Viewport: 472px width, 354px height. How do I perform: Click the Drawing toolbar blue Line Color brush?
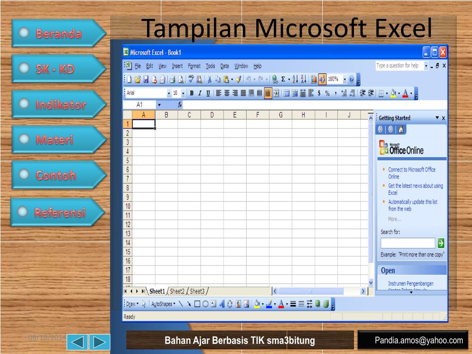[269, 304]
